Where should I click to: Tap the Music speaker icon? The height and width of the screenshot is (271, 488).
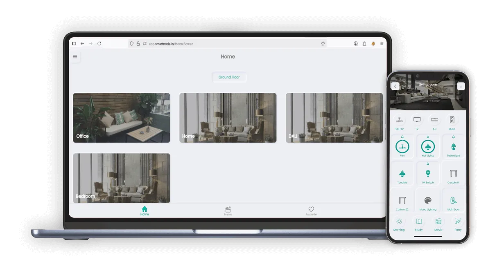coord(452,120)
